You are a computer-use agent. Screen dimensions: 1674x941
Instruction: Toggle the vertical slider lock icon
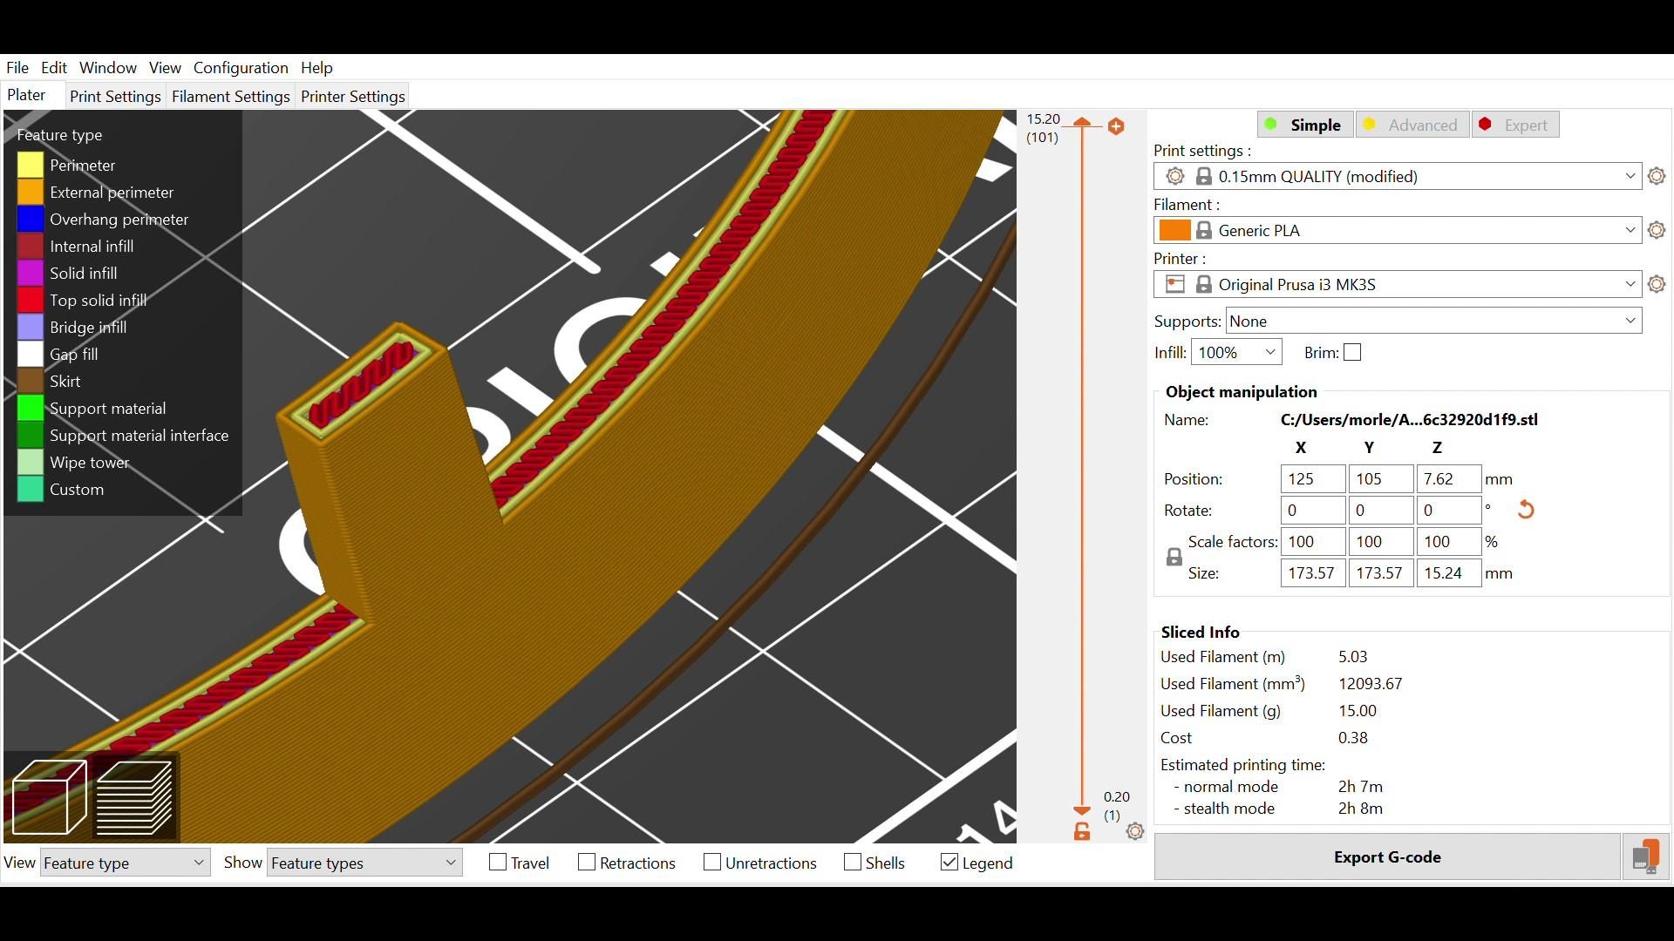[x=1082, y=832]
